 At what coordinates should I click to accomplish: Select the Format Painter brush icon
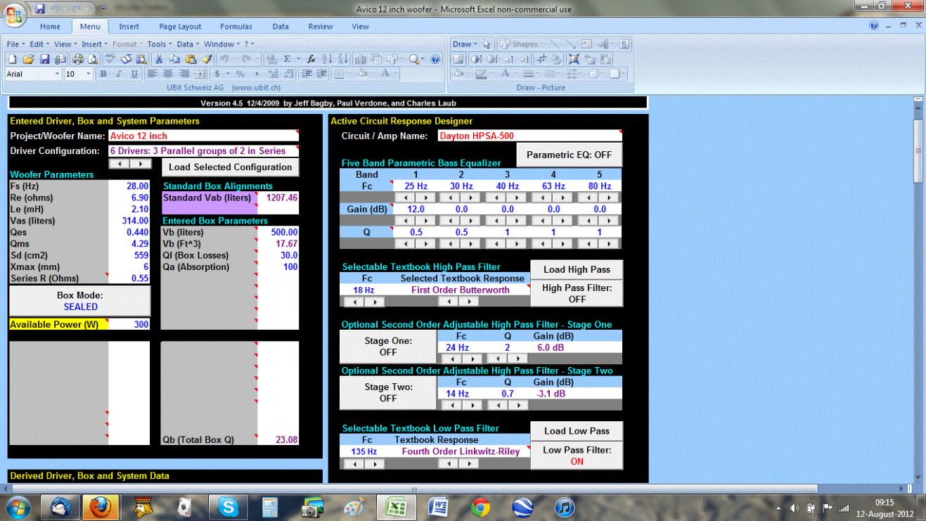click(207, 59)
